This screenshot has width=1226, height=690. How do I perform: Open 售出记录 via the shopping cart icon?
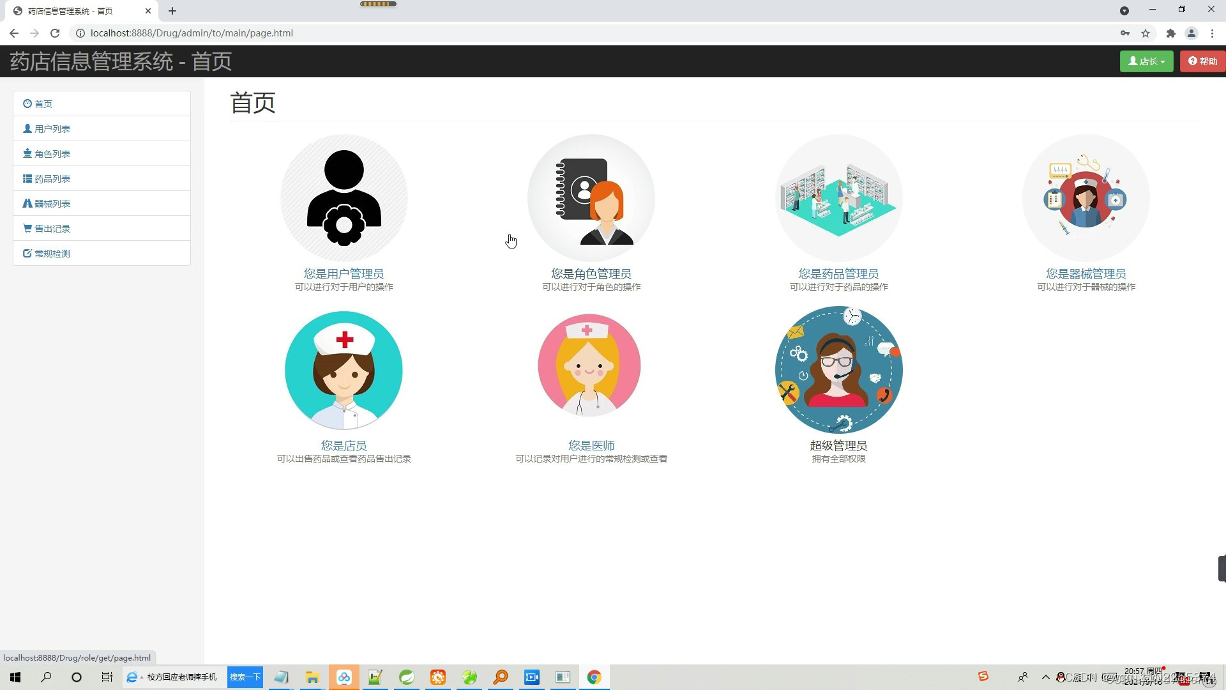[x=26, y=228]
